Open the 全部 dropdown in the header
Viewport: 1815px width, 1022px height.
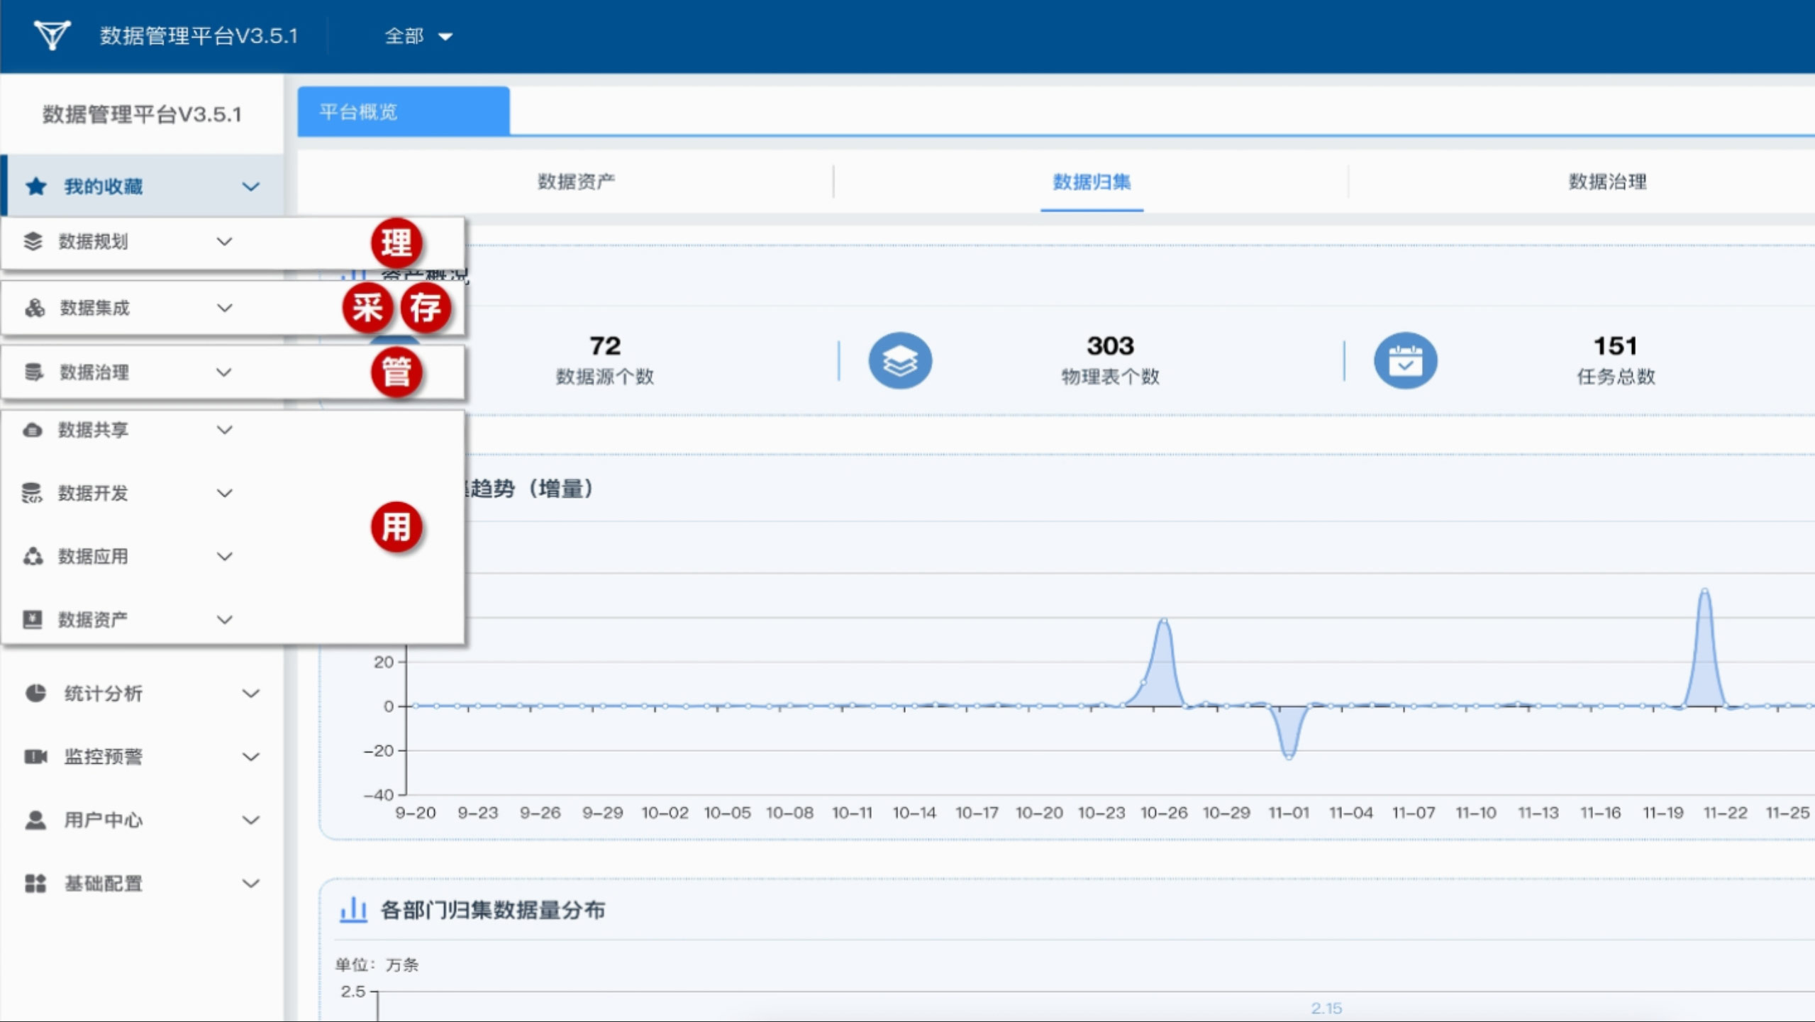417,35
